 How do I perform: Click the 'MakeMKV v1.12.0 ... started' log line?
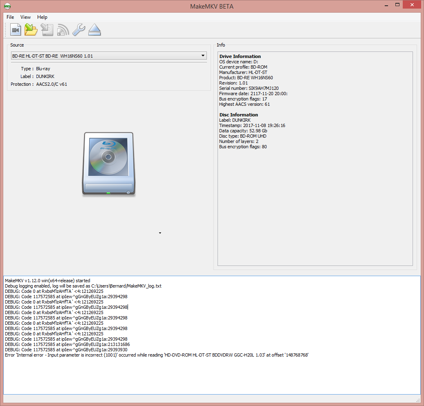[47, 281]
